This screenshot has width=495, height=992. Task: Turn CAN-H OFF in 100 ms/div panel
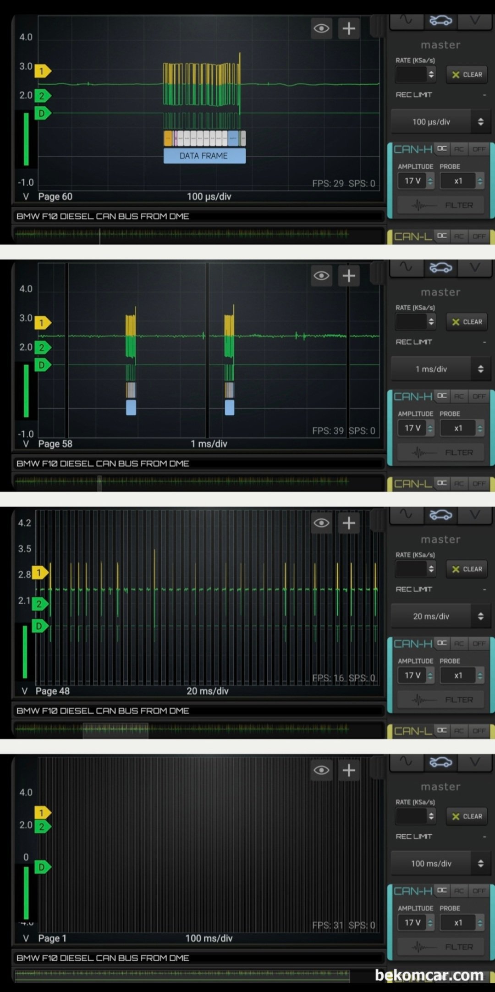(x=479, y=891)
